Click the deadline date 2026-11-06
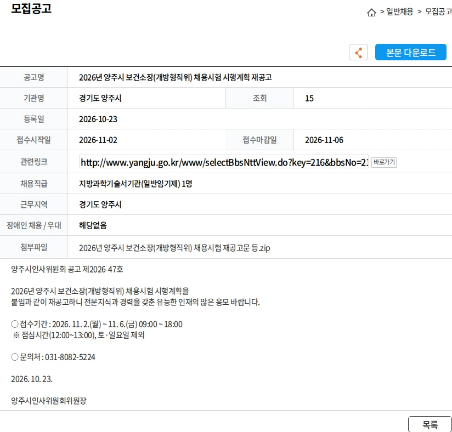Image resolution: width=452 pixels, height=432 pixels. pyautogui.click(x=324, y=140)
